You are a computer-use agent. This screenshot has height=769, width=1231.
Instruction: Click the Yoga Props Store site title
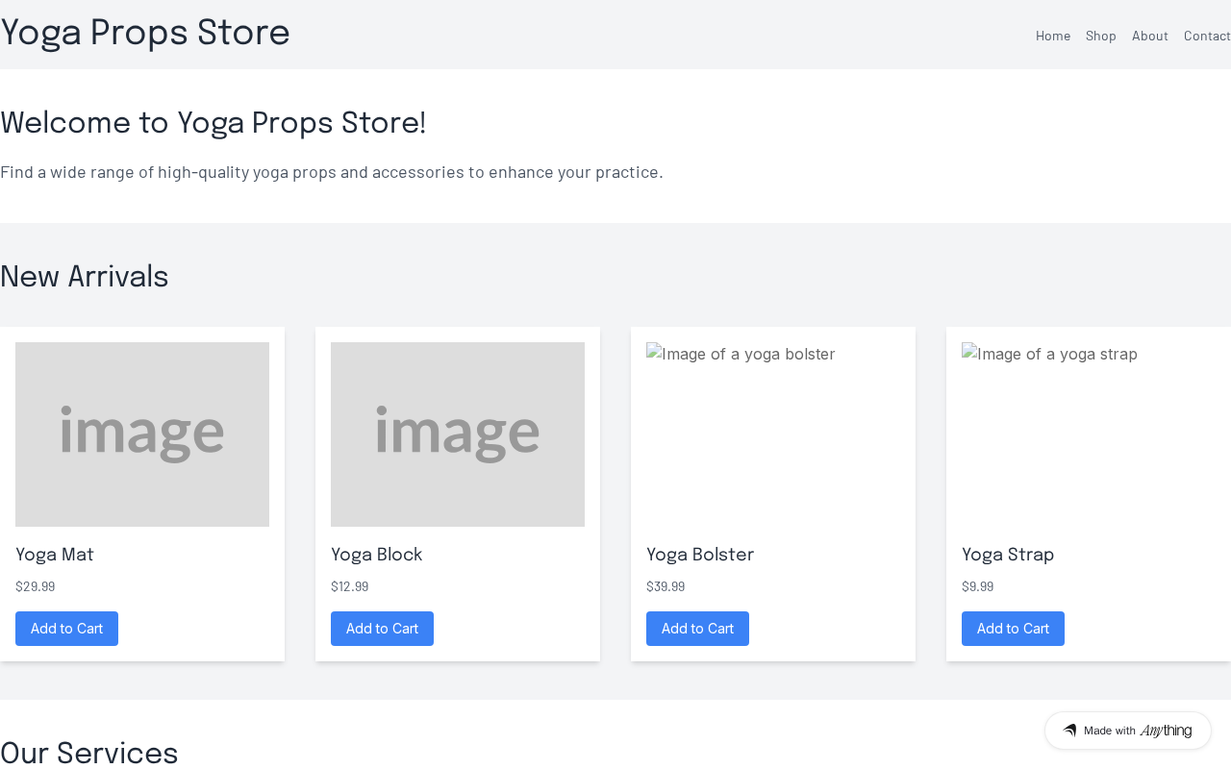[145, 33]
